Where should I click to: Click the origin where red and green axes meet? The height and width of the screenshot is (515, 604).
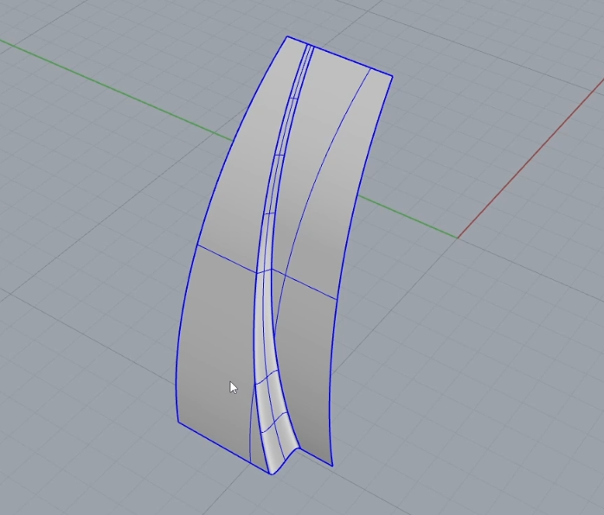(x=457, y=238)
